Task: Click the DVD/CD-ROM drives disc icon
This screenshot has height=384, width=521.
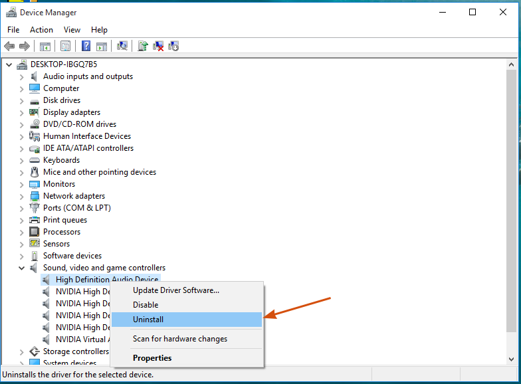Action: coord(35,124)
